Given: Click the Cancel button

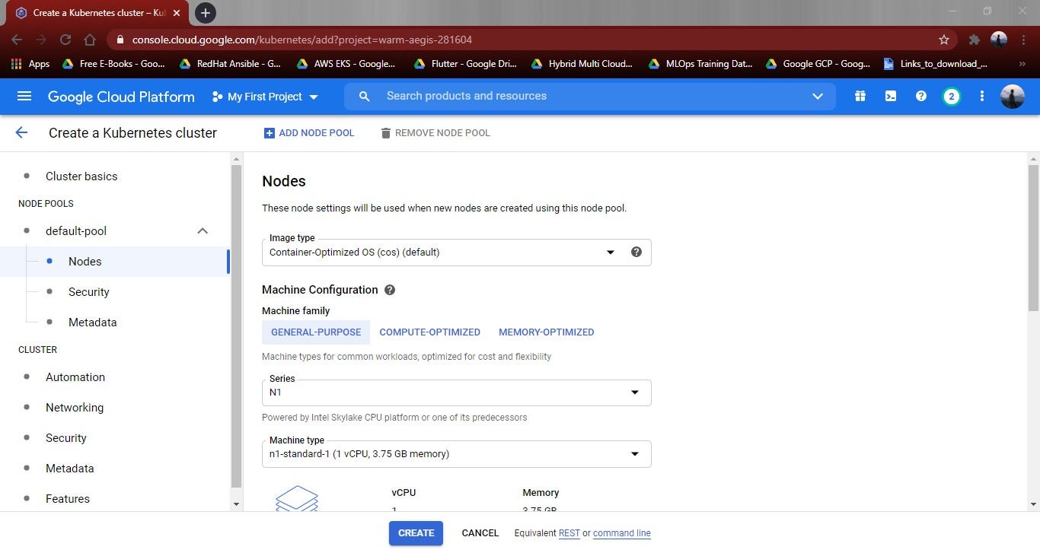Looking at the screenshot, I should point(480,533).
